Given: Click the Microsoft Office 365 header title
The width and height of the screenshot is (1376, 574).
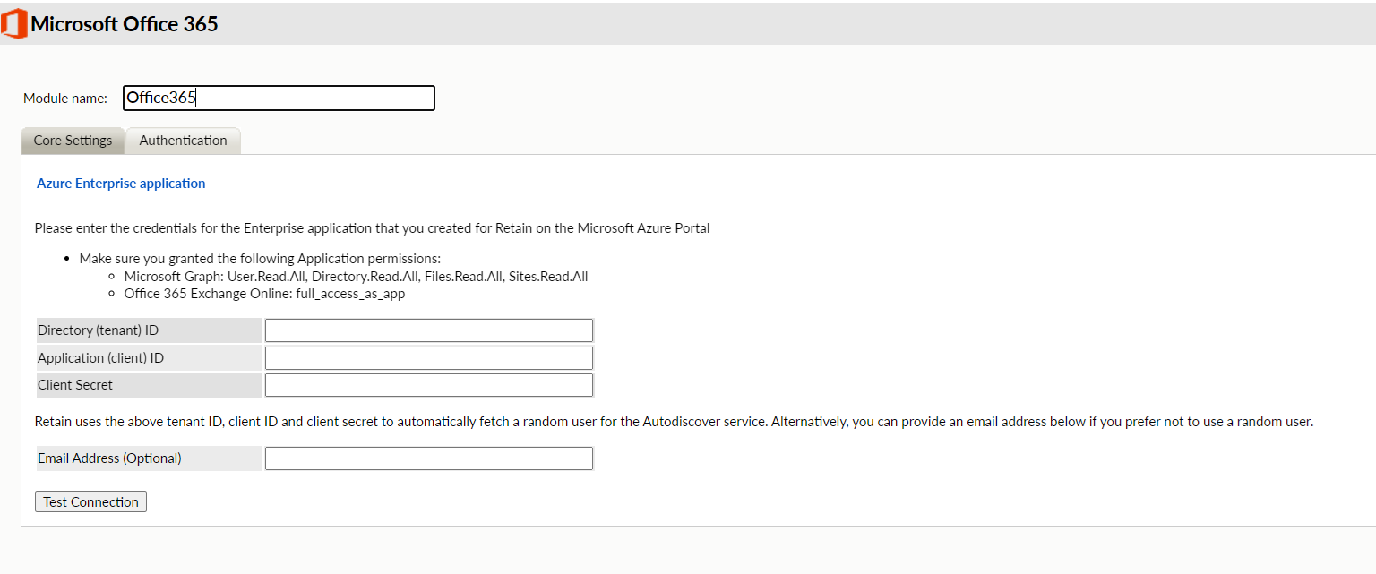Looking at the screenshot, I should (125, 24).
